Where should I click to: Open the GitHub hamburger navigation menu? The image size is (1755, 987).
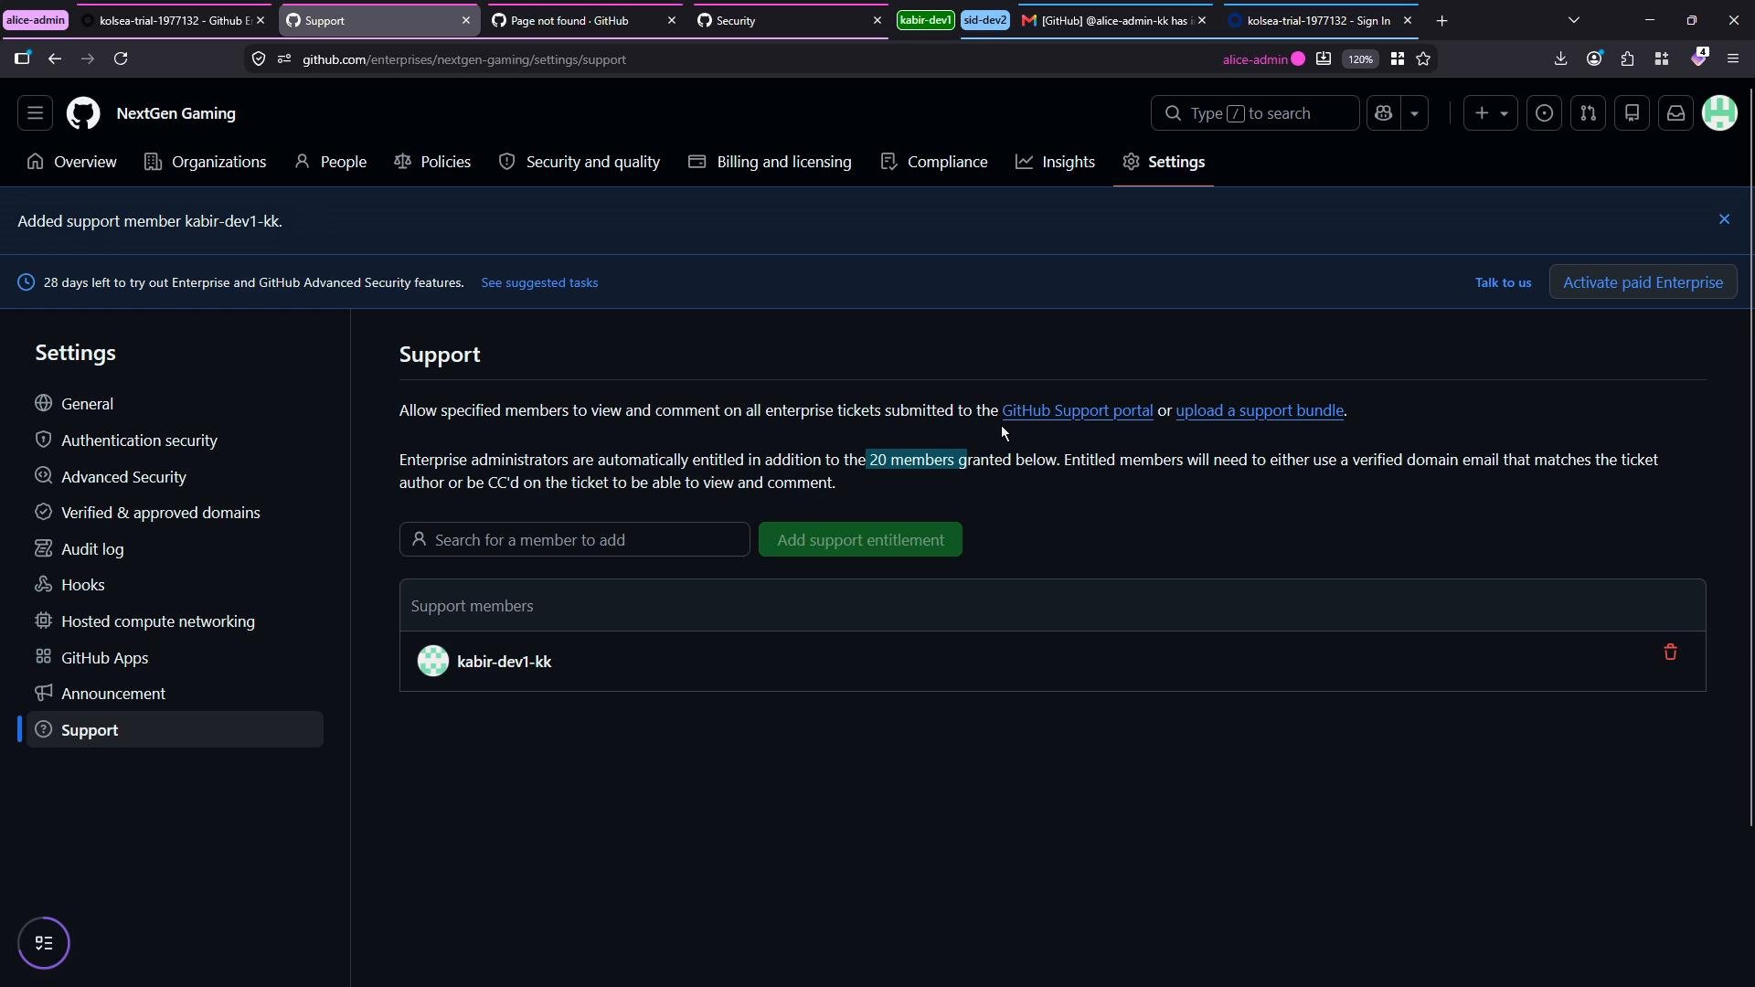(x=35, y=113)
